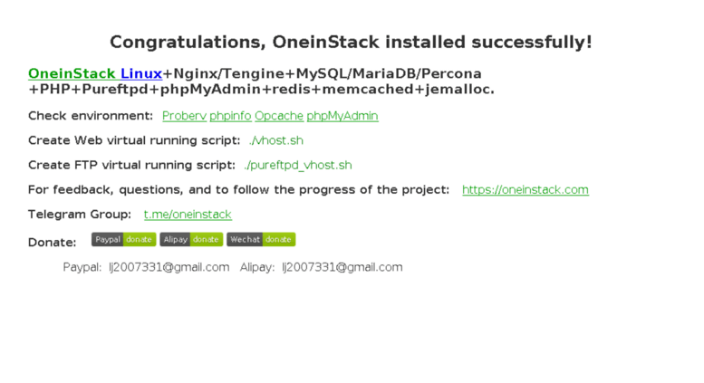Click the "Telegram Group:" label
This screenshot has height=383, width=704.
[x=80, y=215]
